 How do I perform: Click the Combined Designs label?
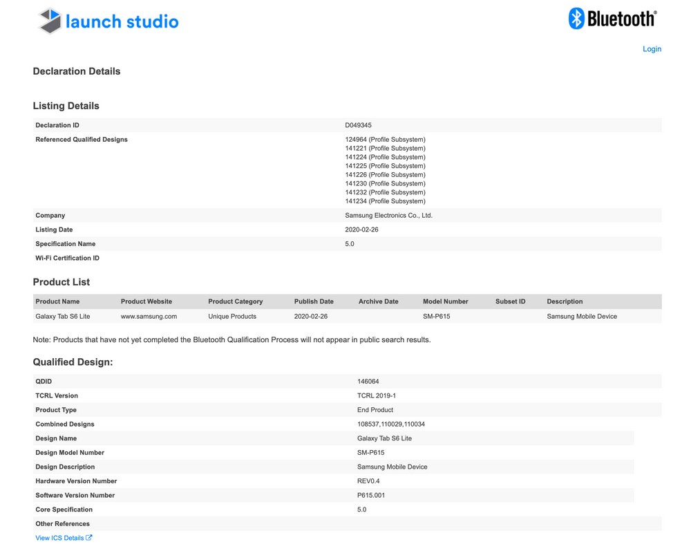[65, 424]
